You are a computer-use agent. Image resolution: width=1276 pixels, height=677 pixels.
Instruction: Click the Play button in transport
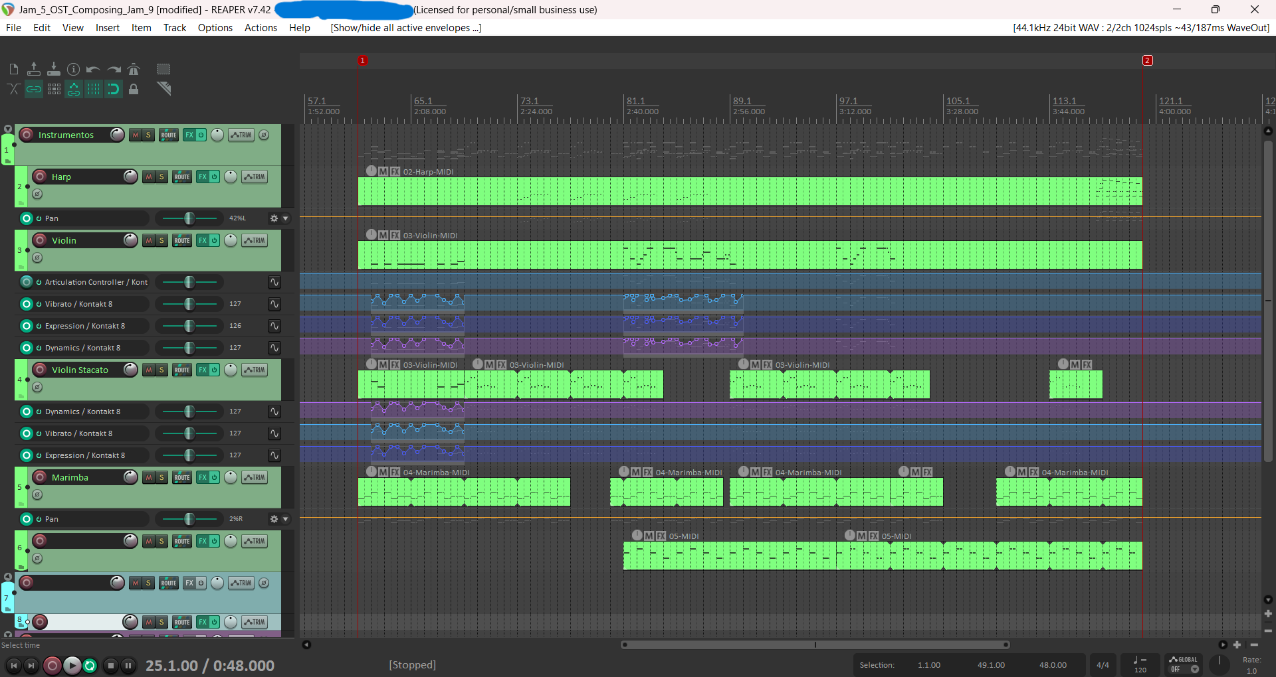(x=72, y=665)
